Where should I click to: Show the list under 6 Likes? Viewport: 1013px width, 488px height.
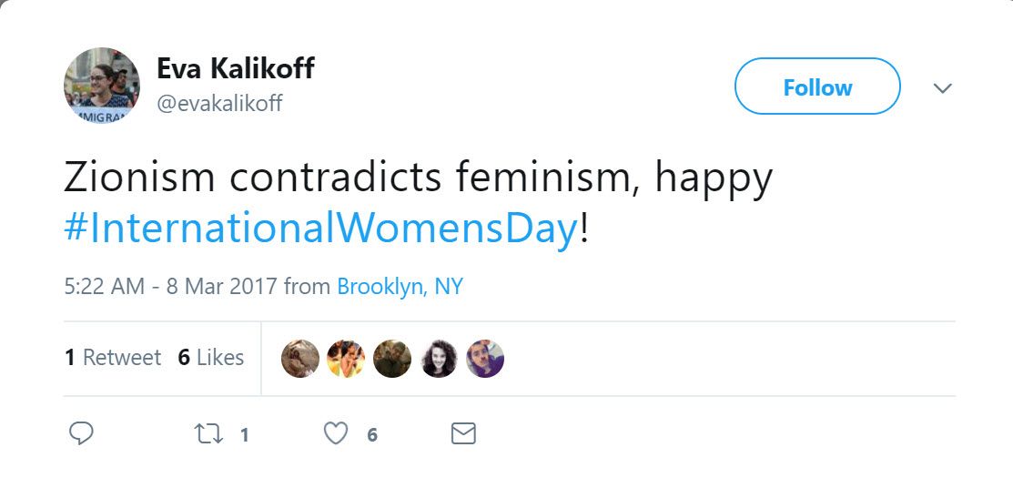pos(210,358)
